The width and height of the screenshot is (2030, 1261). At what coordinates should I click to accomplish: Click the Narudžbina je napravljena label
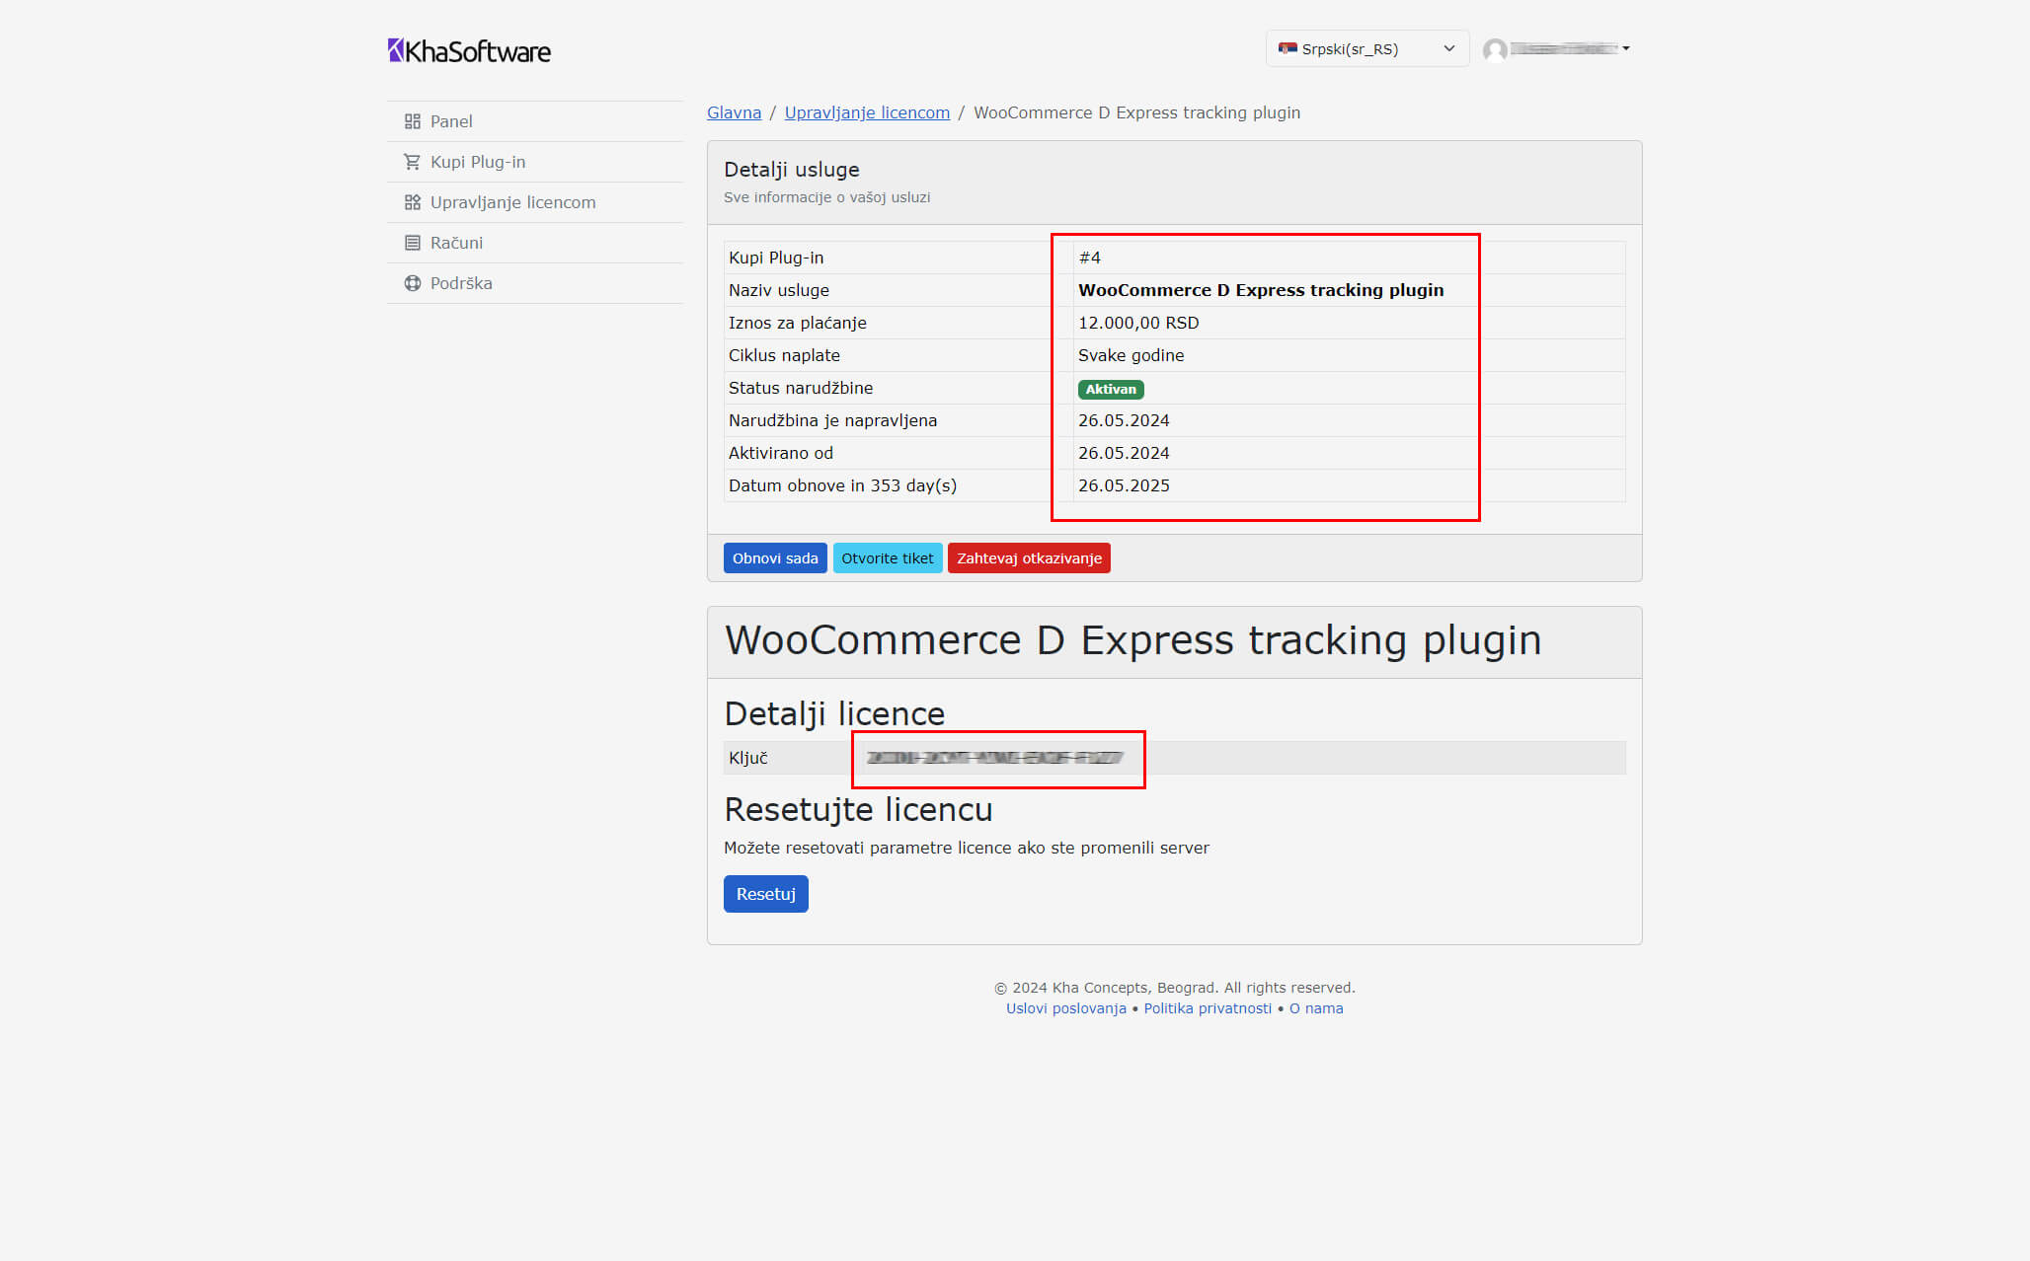tap(832, 420)
